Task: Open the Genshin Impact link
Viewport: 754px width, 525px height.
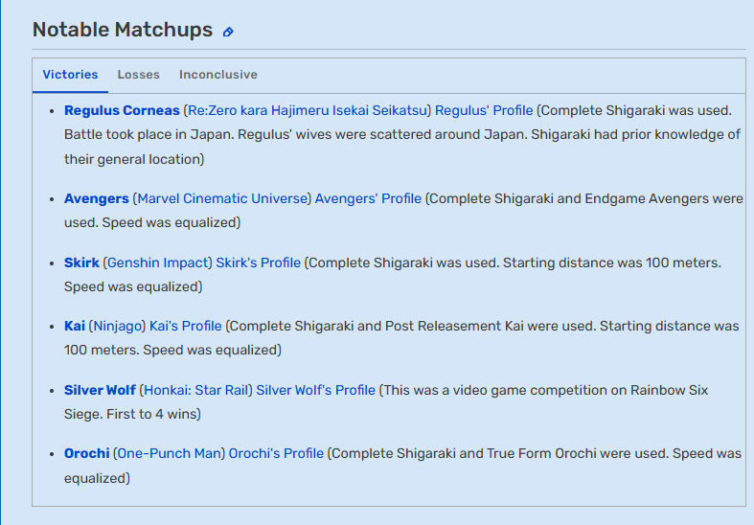Action: point(157,262)
